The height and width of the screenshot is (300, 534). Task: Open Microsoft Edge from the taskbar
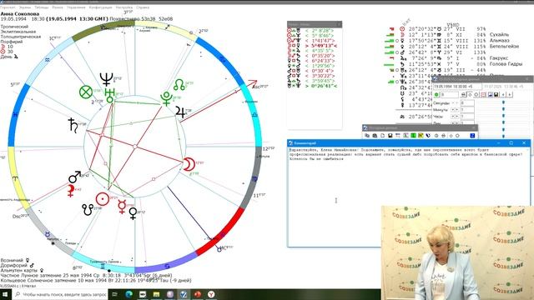tap(128, 294)
